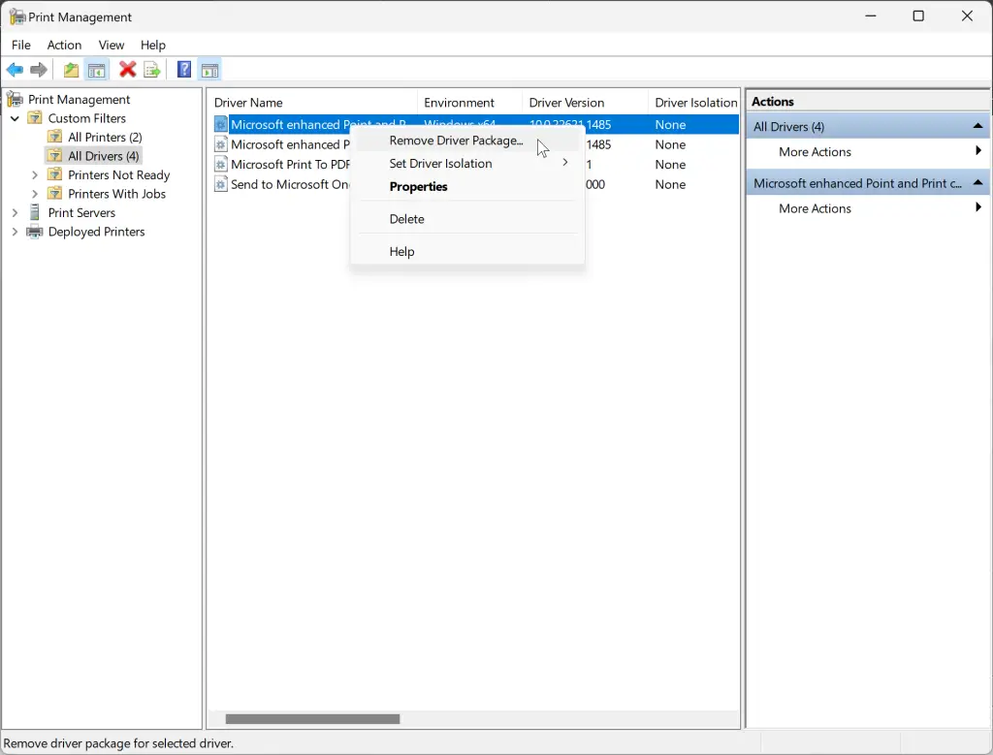Screen dimensions: 993x755
Task: Toggle the Show/Hide Console Tree icon
Action: 97,69
